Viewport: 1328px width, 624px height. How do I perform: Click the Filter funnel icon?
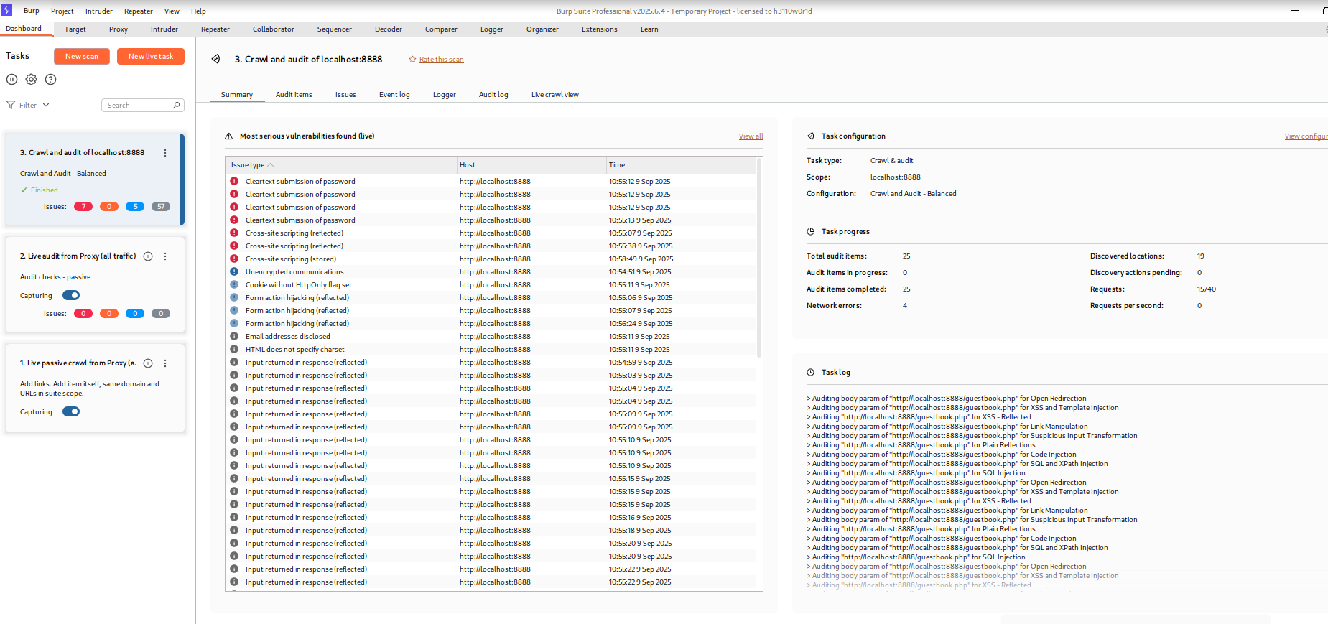11,105
